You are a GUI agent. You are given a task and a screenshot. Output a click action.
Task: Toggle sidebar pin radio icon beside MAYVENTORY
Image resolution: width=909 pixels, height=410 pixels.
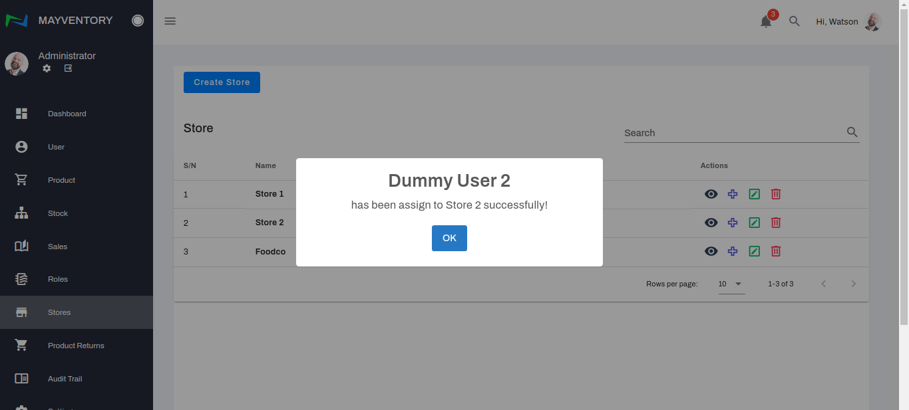click(138, 21)
